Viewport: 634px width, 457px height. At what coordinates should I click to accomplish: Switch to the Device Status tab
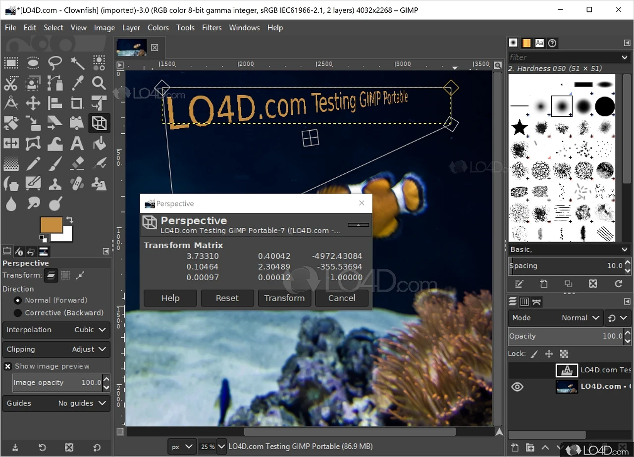[x=19, y=252]
